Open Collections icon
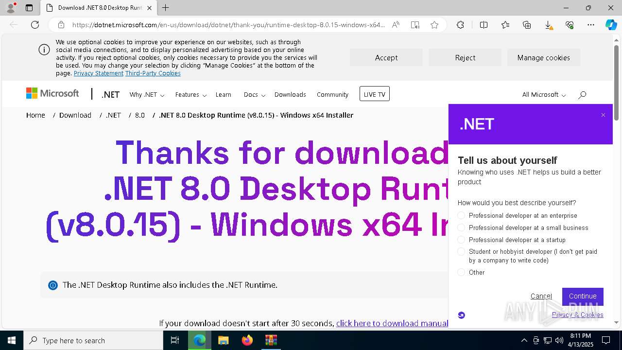Image resolution: width=622 pixels, height=350 pixels. (527, 25)
